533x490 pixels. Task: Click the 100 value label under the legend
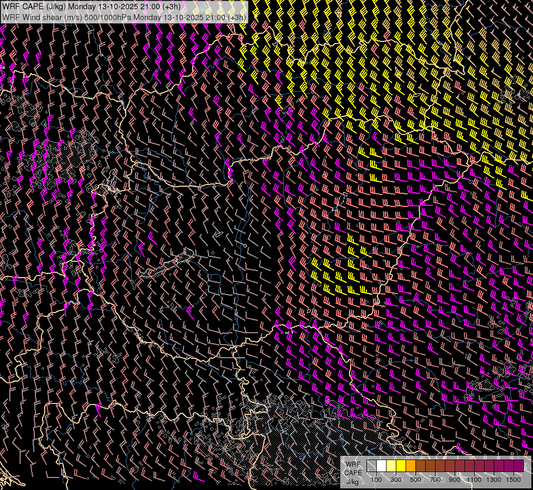(x=376, y=480)
